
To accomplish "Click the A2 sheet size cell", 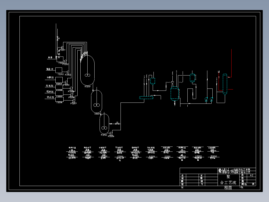I will point(252,175).
